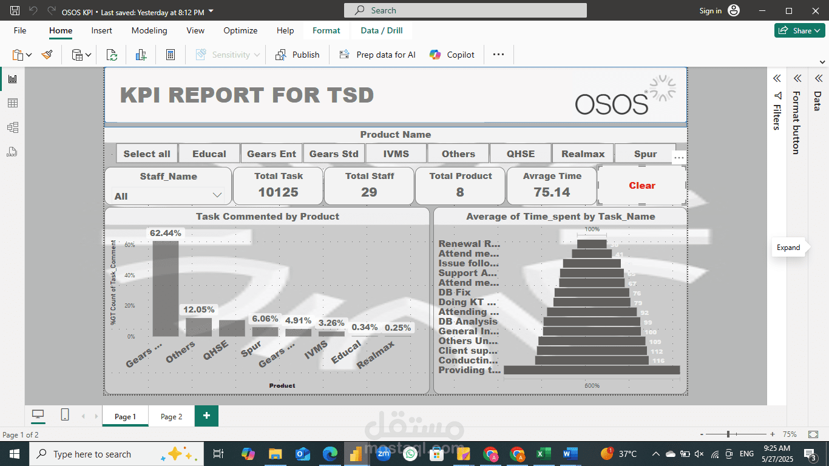Click the Windows Start button
This screenshot has width=829, height=466.
[x=13, y=454]
